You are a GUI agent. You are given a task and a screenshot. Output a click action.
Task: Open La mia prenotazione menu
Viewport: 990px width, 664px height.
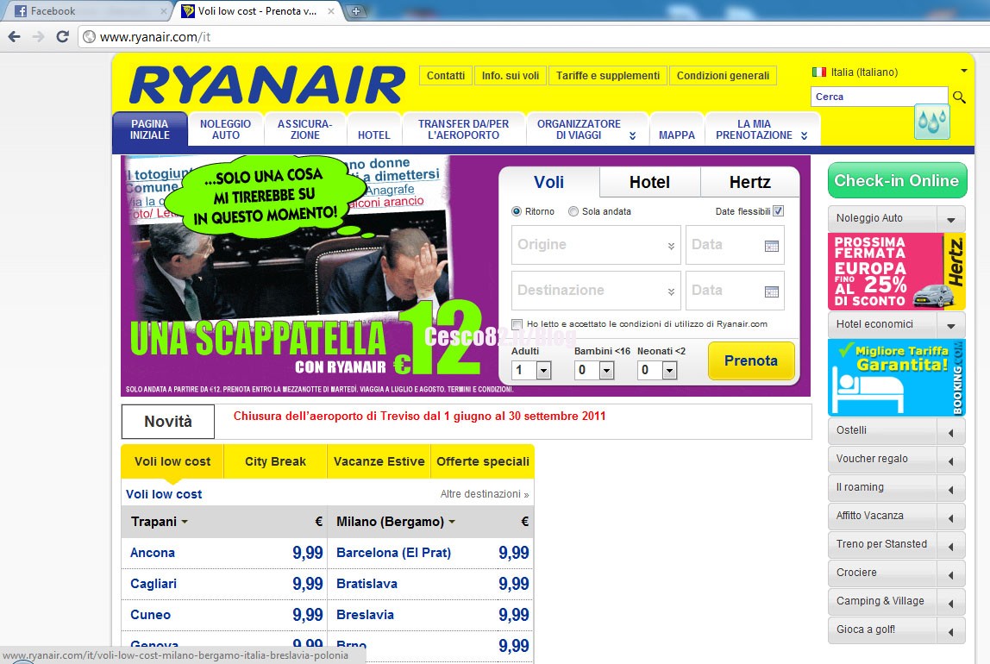(762, 129)
